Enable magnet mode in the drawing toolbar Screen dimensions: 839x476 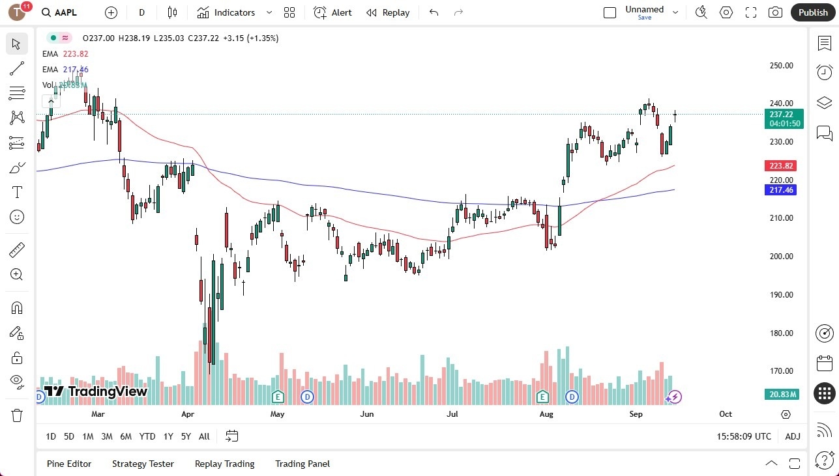(x=16, y=307)
